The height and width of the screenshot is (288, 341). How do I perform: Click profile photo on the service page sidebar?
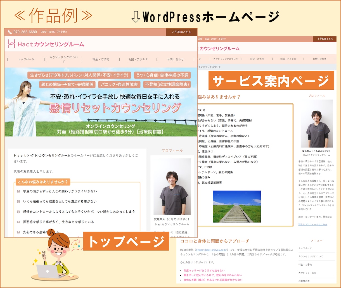(x=317, y=124)
